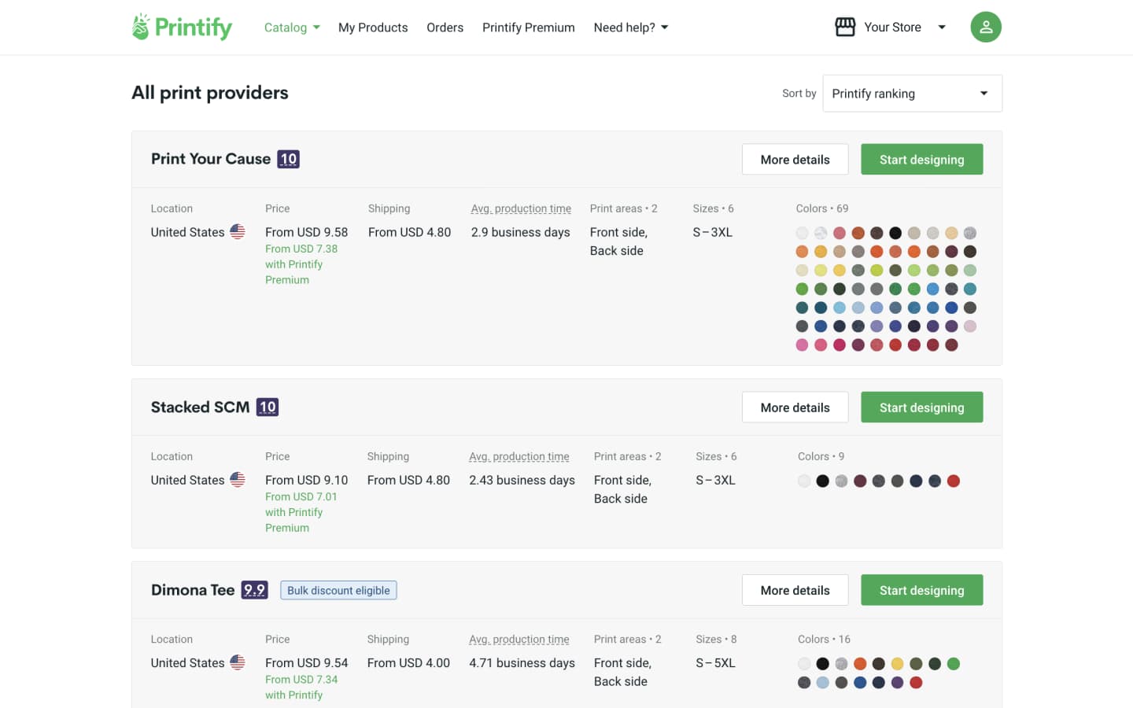Click US flag in Dimona Tee row
Viewport: 1133px width, 708px height.
point(238,662)
